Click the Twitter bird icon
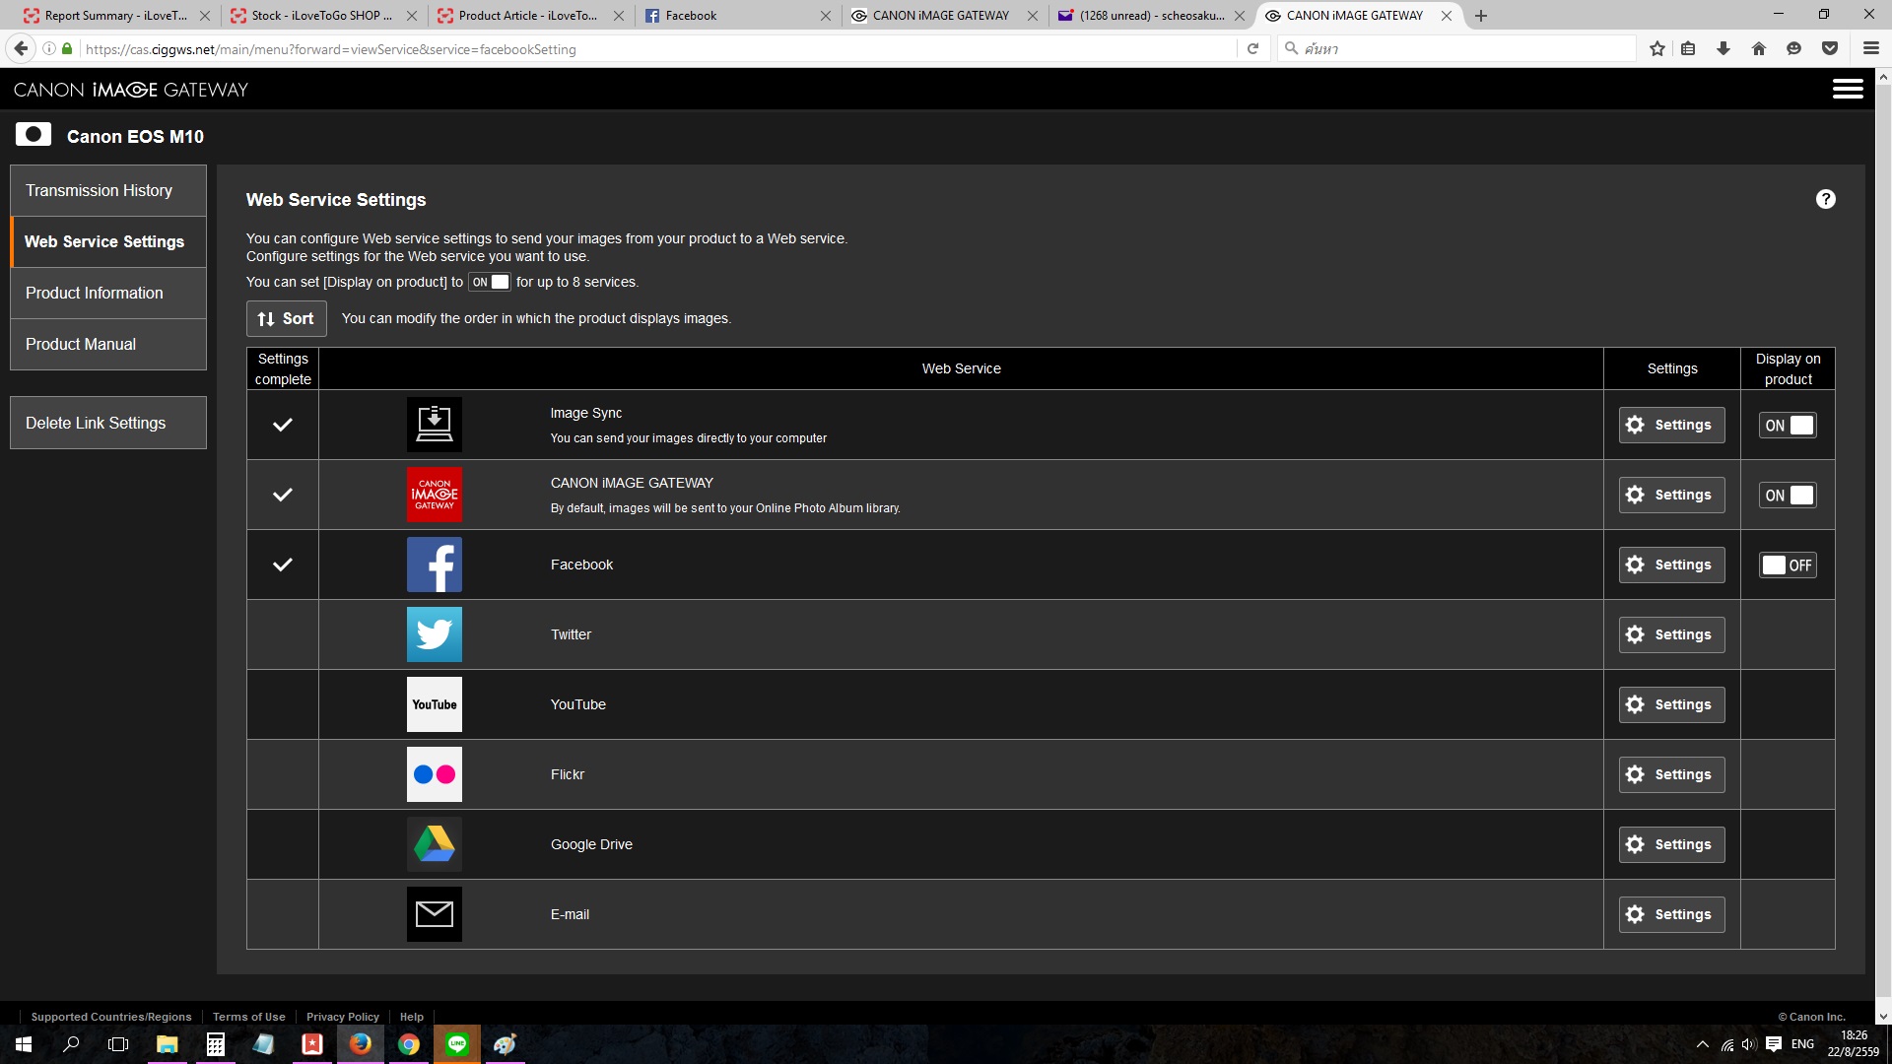 [435, 634]
